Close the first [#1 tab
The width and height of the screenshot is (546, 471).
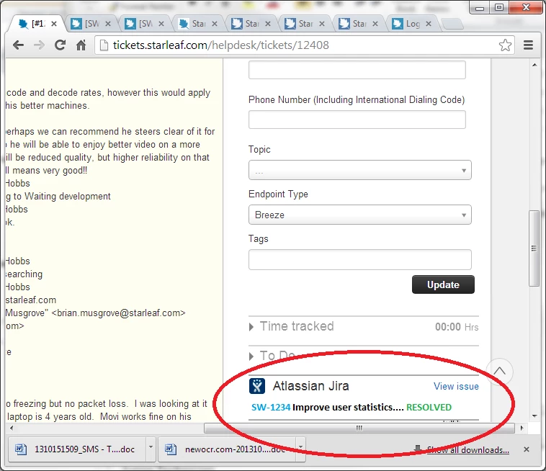click(54, 24)
